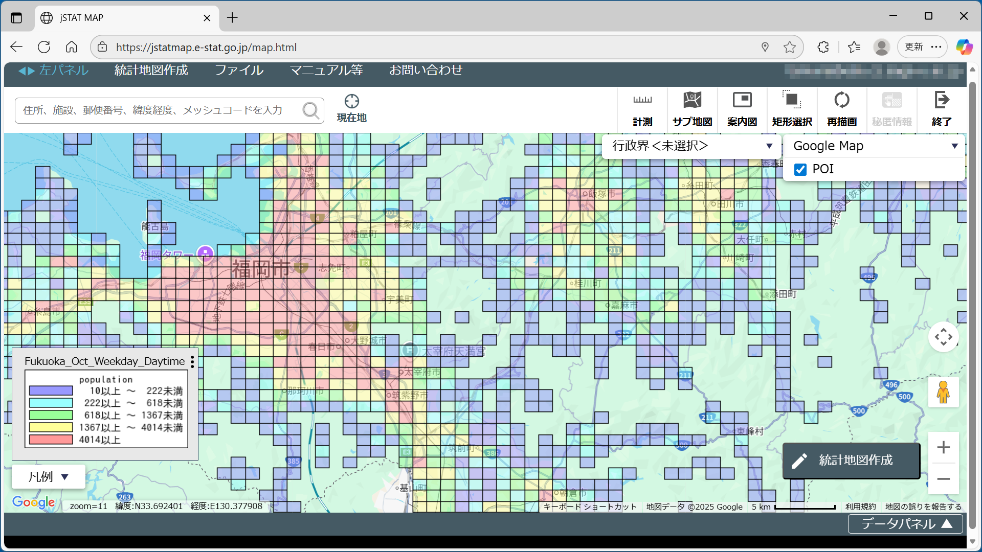
Task: Click the 再描画 redraw icon
Action: click(841, 108)
